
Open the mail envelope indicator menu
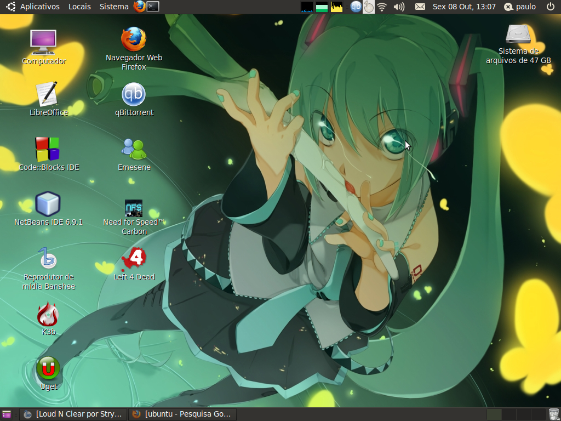click(x=420, y=7)
